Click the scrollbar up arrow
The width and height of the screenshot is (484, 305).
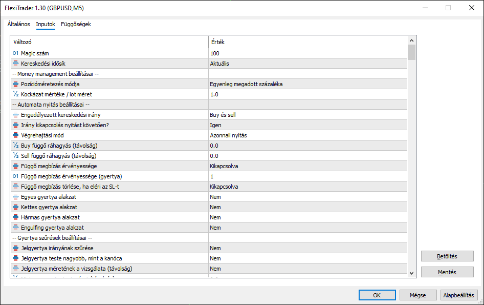411,40
